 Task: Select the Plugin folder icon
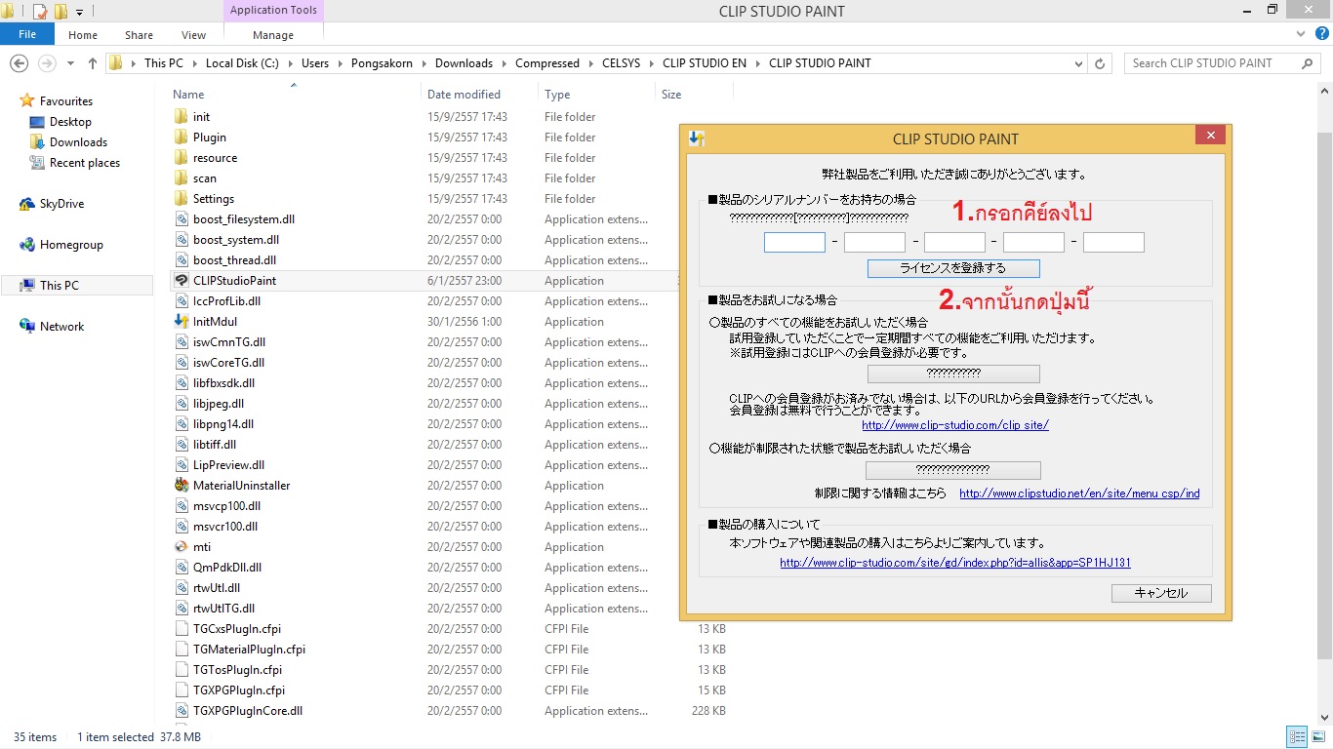coord(181,138)
